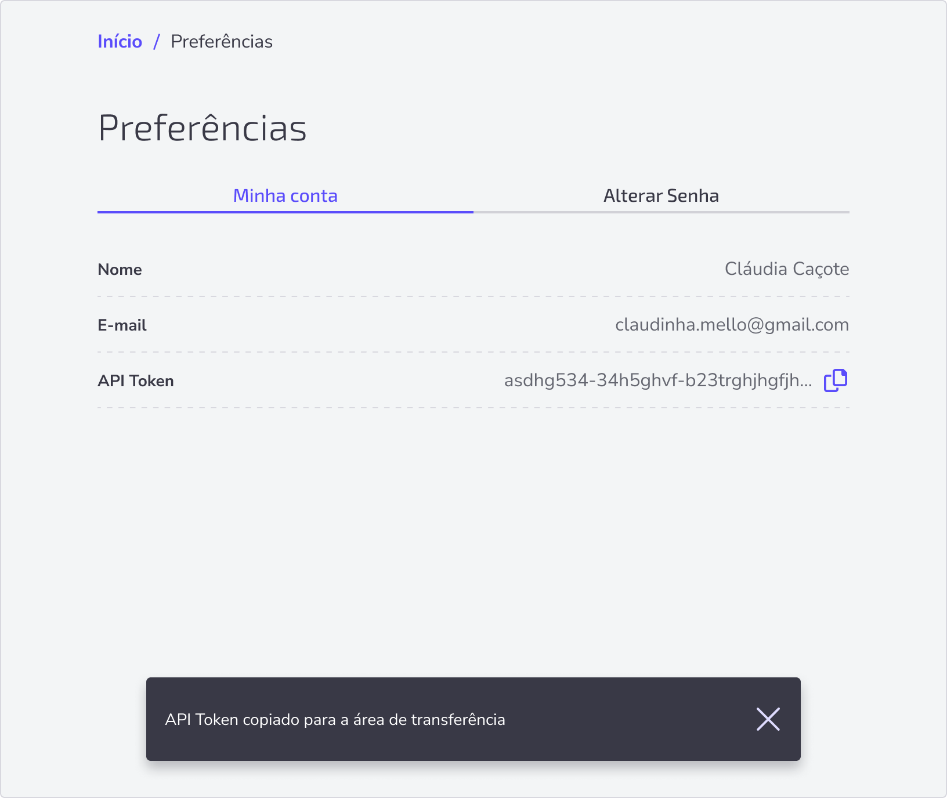Click the Nome field label
The width and height of the screenshot is (947, 798).
coord(120,270)
